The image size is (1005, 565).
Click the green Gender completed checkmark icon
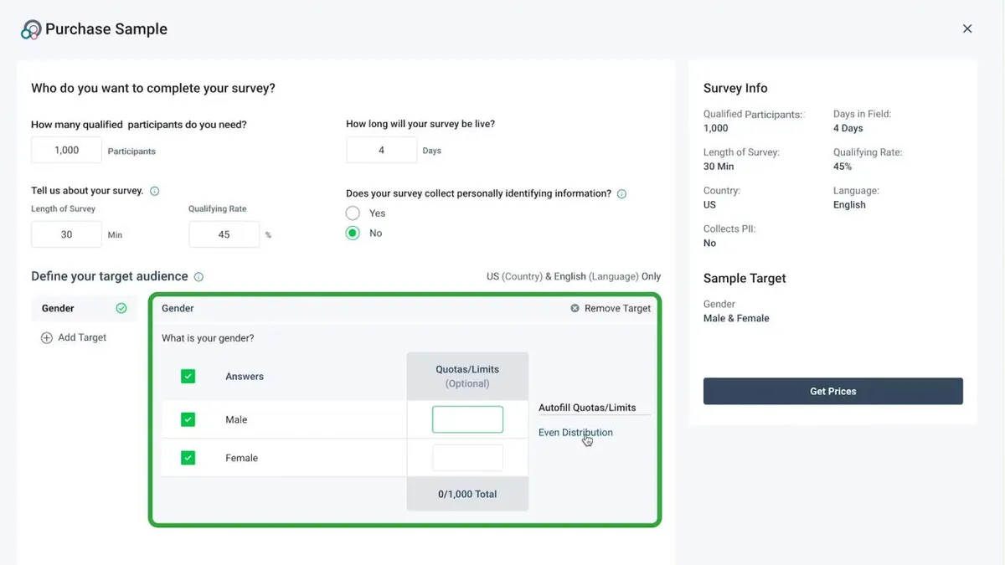(x=121, y=308)
